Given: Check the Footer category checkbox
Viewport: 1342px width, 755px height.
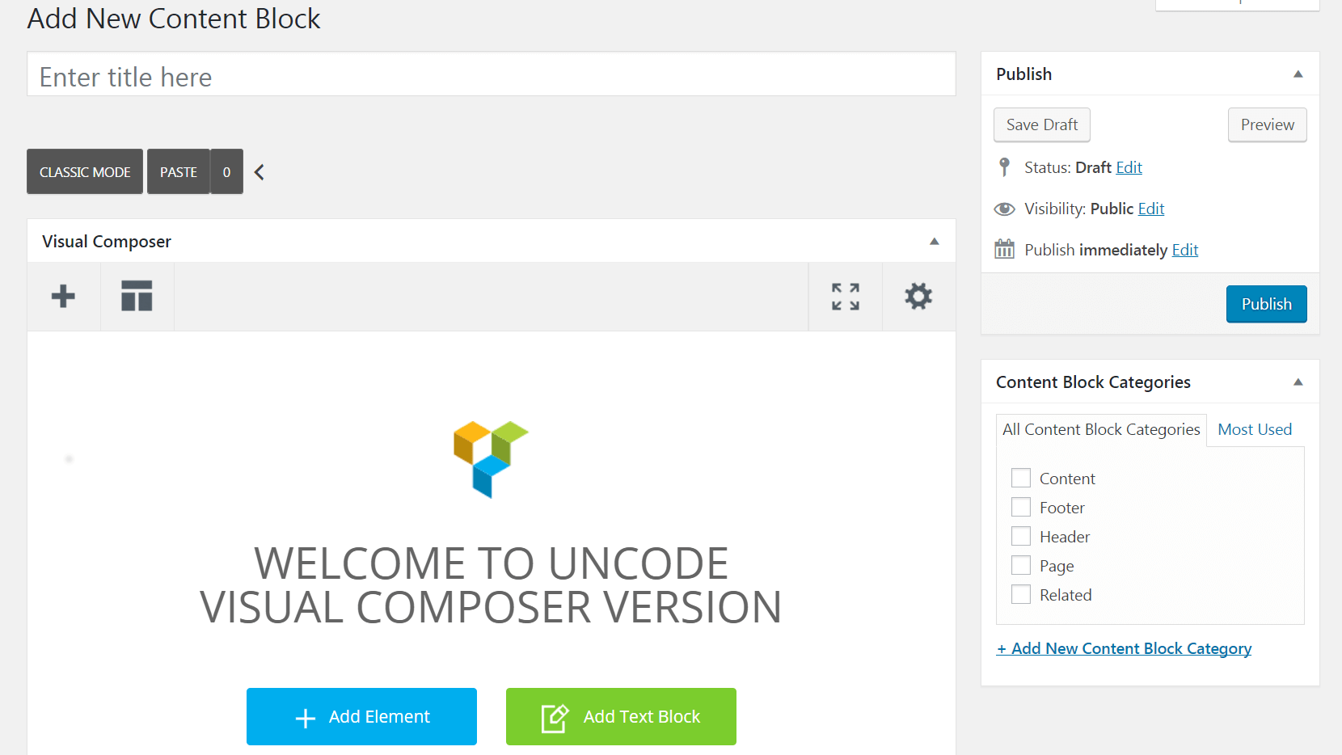Looking at the screenshot, I should coord(1021,507).
